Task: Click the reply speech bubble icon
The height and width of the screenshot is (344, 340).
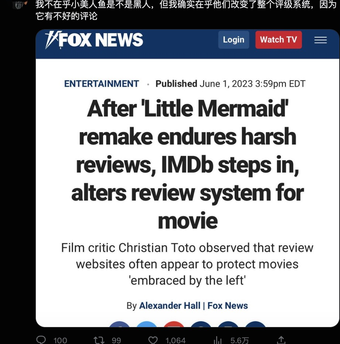Action: pos(41,340)
